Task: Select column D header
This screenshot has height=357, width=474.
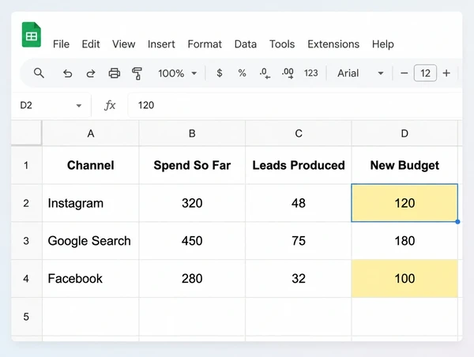Action: pyautogui.click(x=404, y=133)
